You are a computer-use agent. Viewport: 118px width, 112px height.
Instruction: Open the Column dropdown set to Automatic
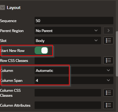(74, 70)
